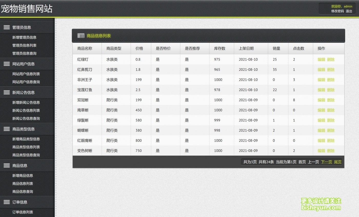Click the hamburger icon beside 商品信息
The height and width of the screenshot is (217, 359).
point(7,166)
